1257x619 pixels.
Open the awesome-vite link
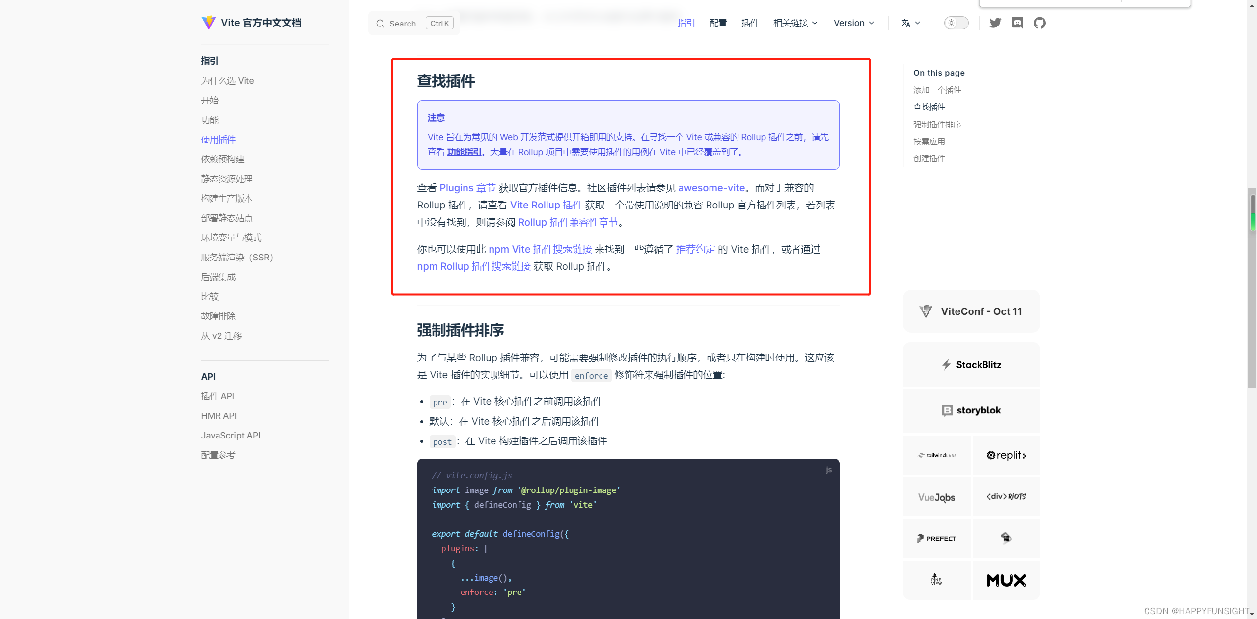click(711, 188)
